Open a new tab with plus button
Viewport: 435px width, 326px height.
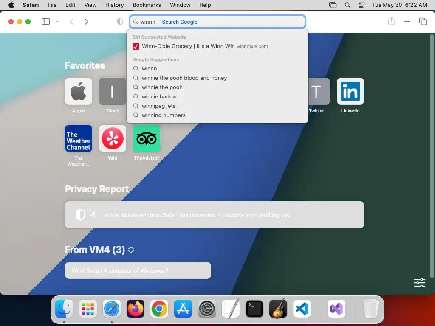point(407,21)
